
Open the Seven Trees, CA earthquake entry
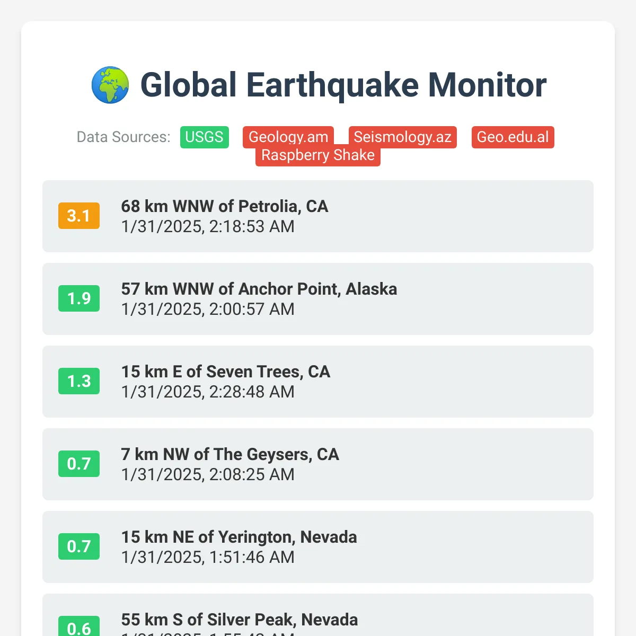coord(318,382)
